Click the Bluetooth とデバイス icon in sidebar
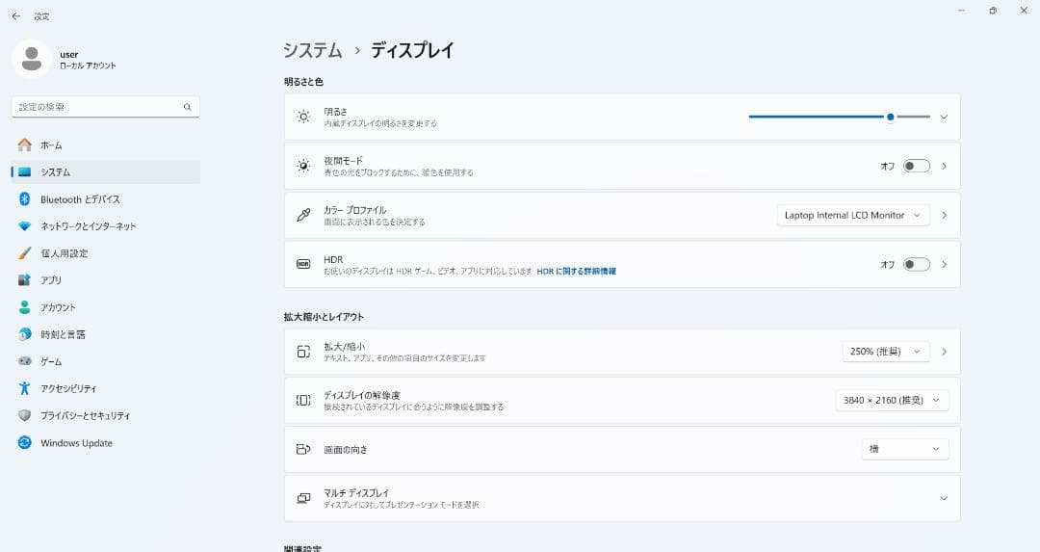Image resolution: width=1040 pixels, height=552 pixels. coord(25,199)
